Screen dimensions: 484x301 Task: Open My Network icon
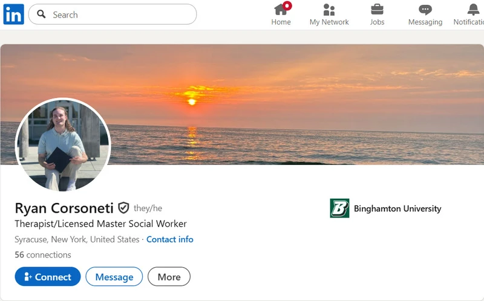[x=329, y=10]
